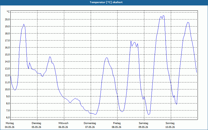Select the 16,0 y-axis value
This screenshot has height=130, width=208.
[x=8, y=48]
